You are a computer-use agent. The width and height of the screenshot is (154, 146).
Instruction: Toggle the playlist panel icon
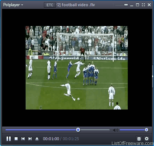[x=139, y=139]
